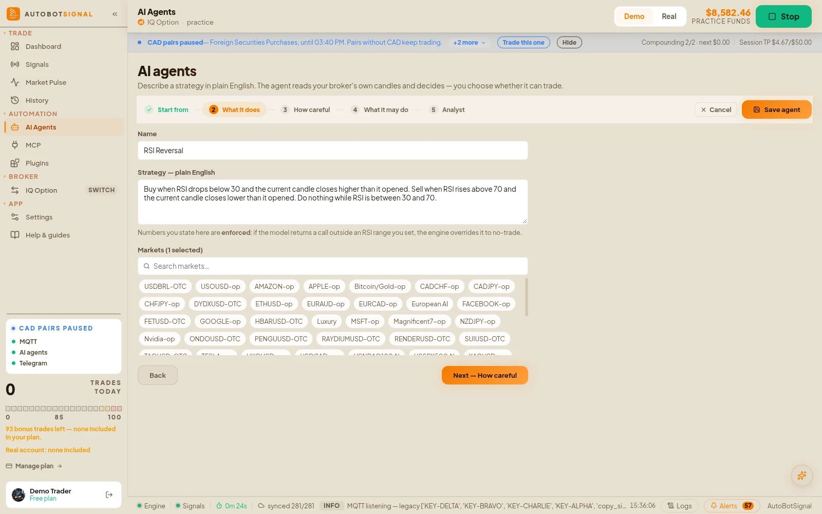Open the Settings sliders icon

coord(15,217)
